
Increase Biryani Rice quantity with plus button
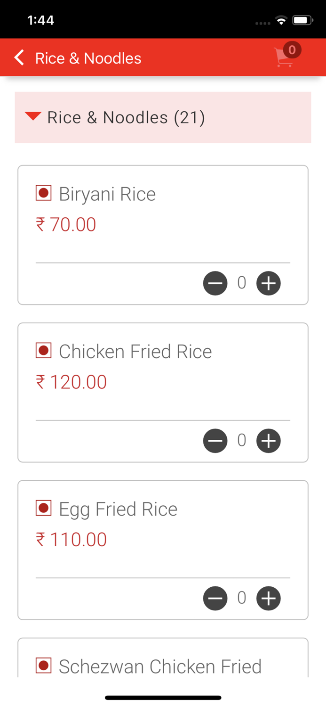pyautogui.click(x=268, y=283)
